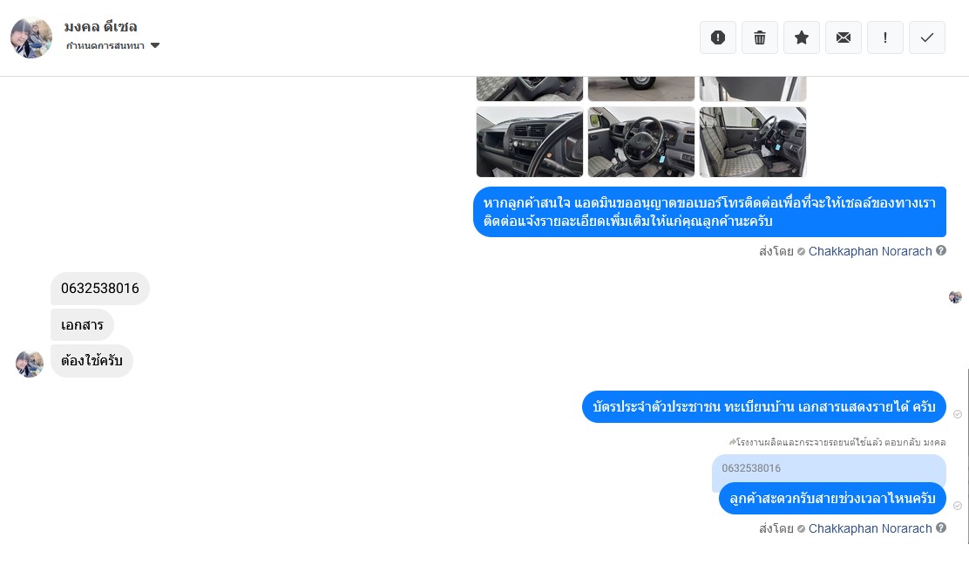The image size is (969, 565).
Task: Open help icon beside last Chakkaphan Norarach
Action: (x=941, y=528)
